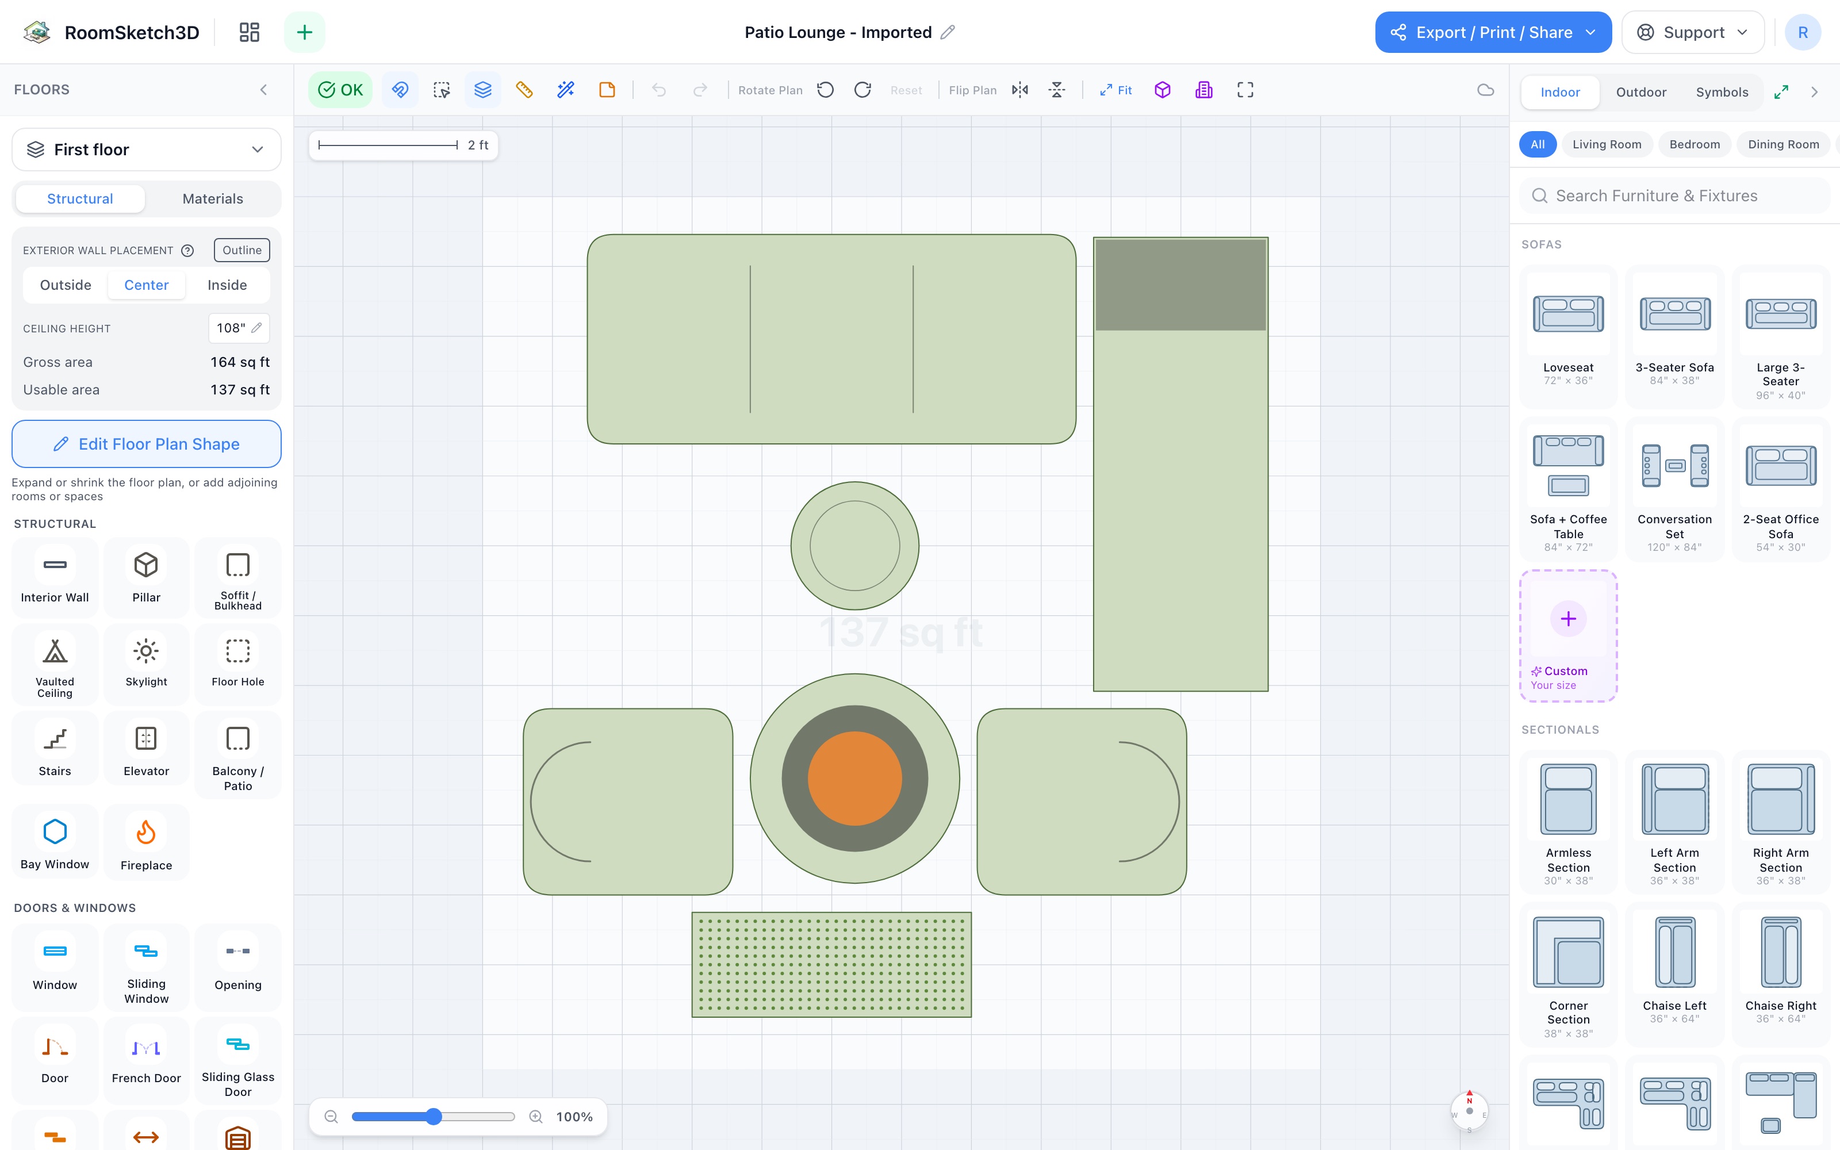Image resolution: width=1840 pixels, height=1150 pixels.
Task: Select the Sliding Glass Door tool
Action: click(238, 1060)
